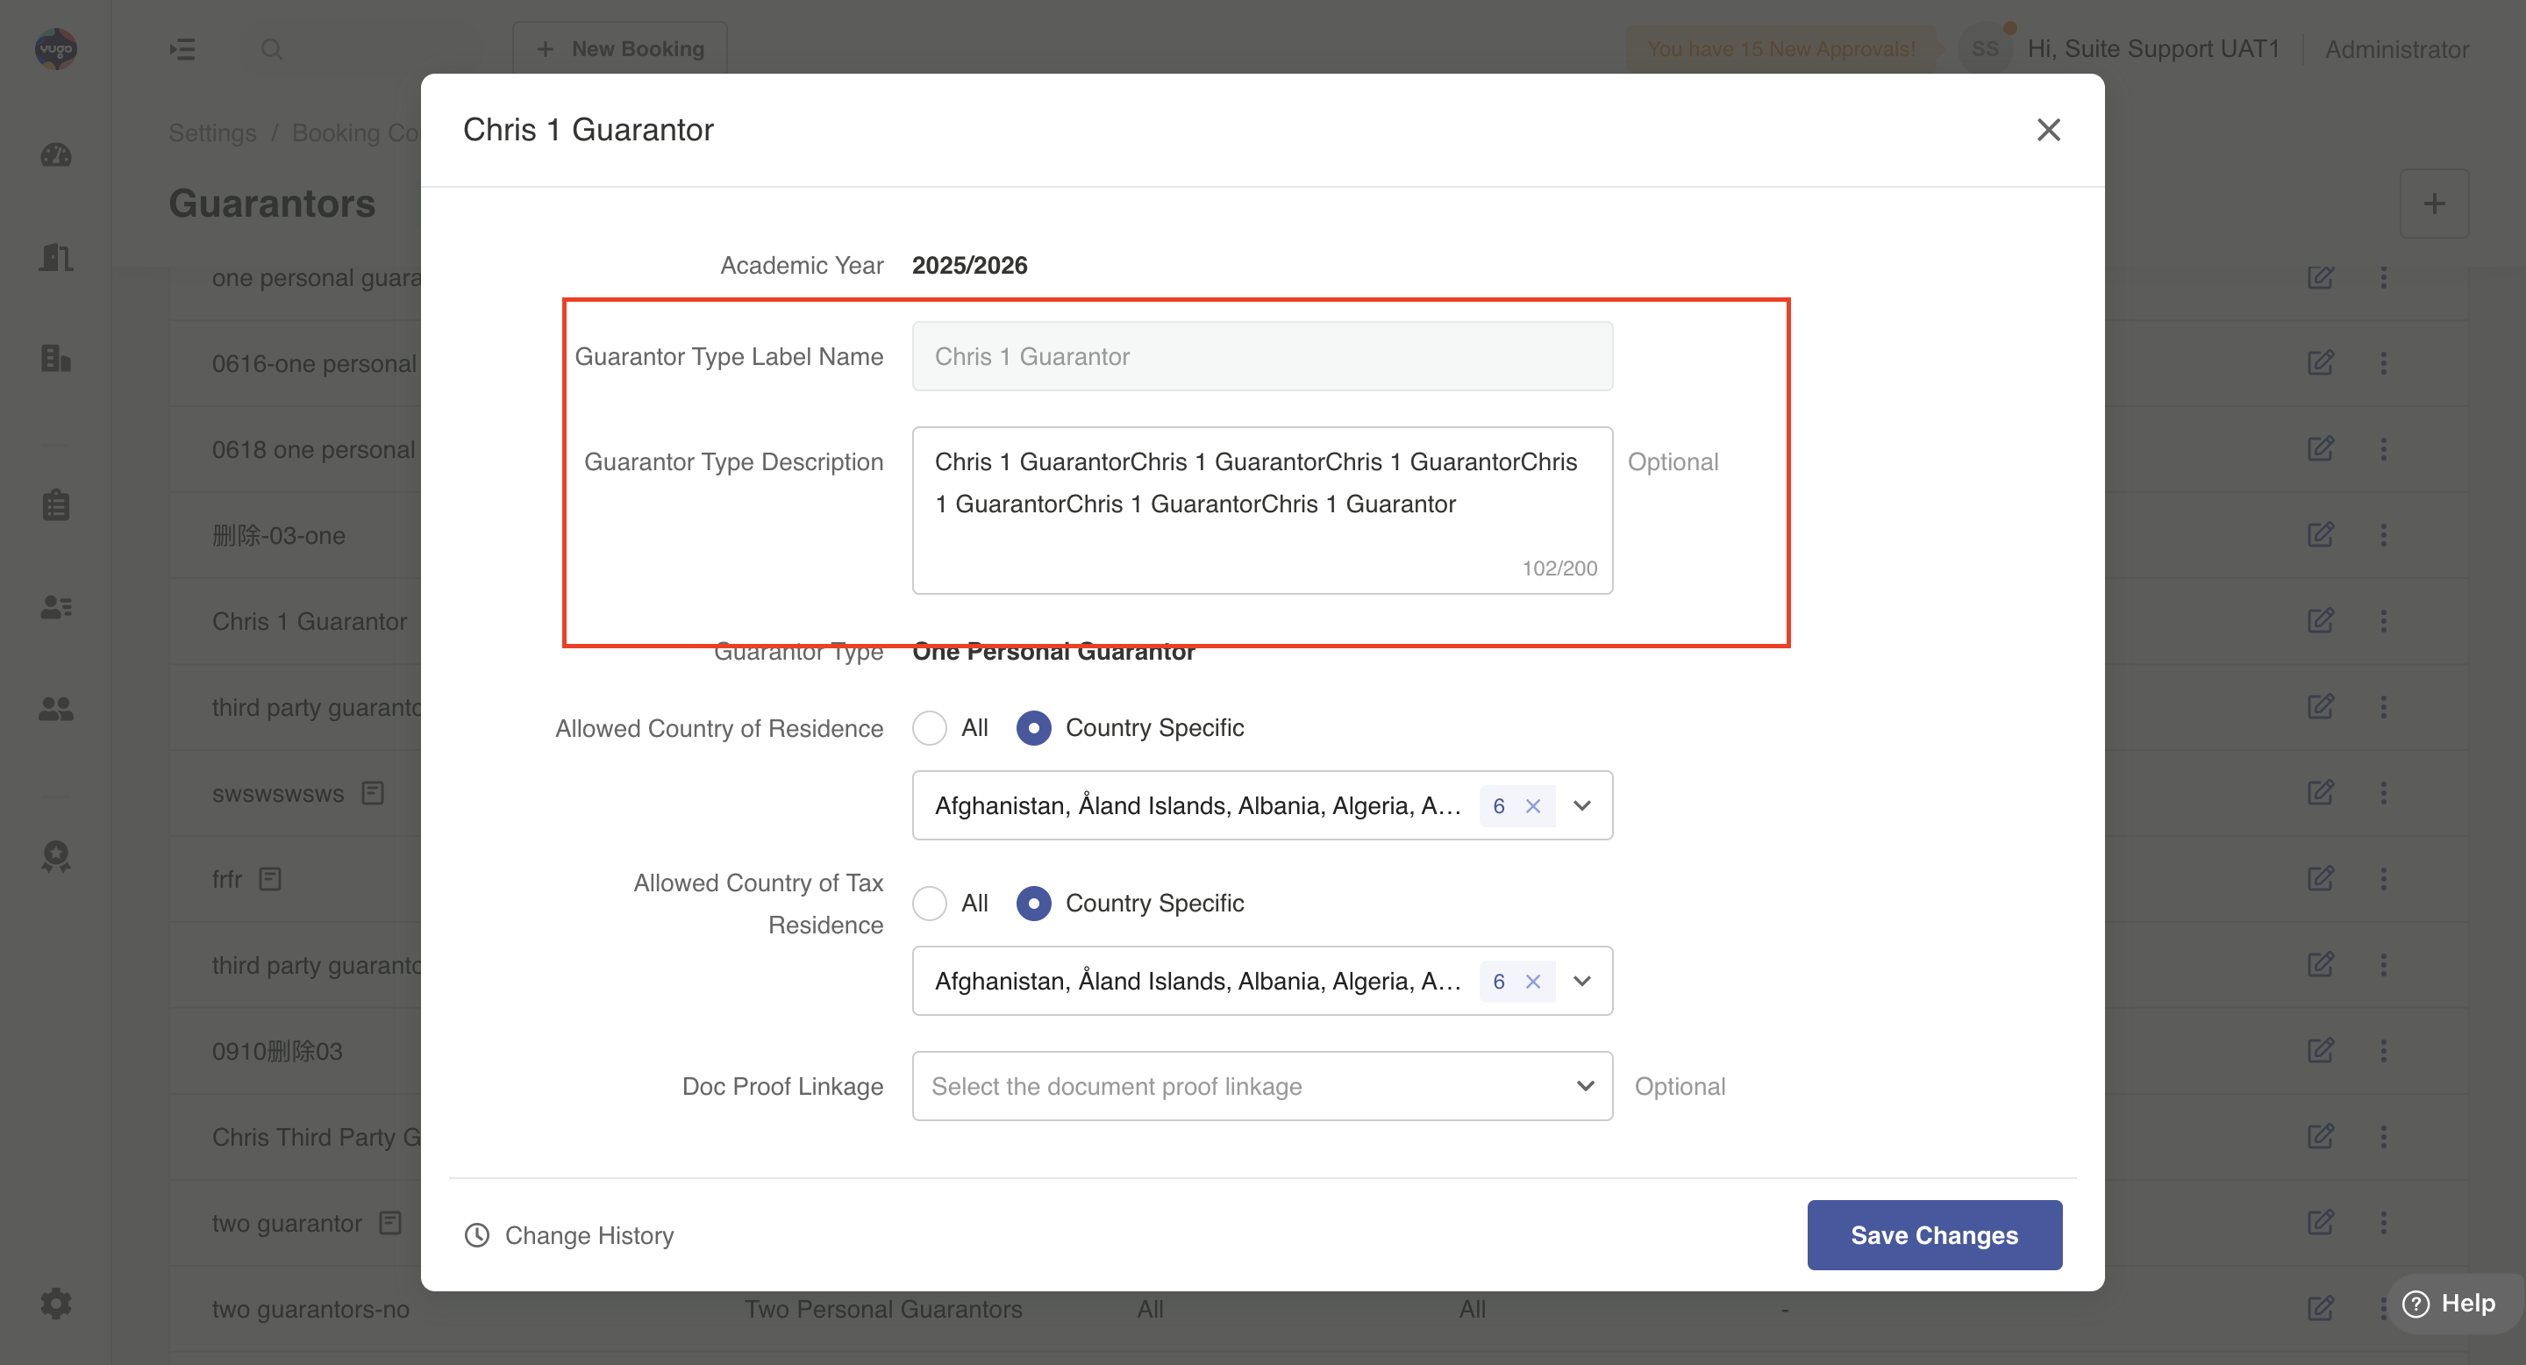Viewport: 2526px width, 1365px height.
Task: Open the clipboard sidebar icon
Action: coord(56,505)
